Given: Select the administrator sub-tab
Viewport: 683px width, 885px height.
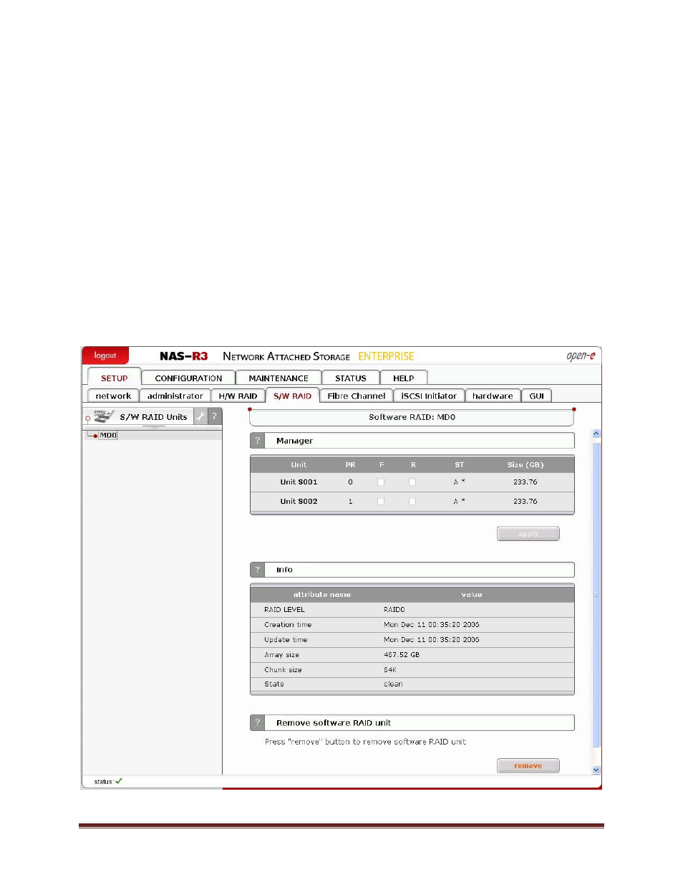Looking at the screenshot, I should click(175, 396).
